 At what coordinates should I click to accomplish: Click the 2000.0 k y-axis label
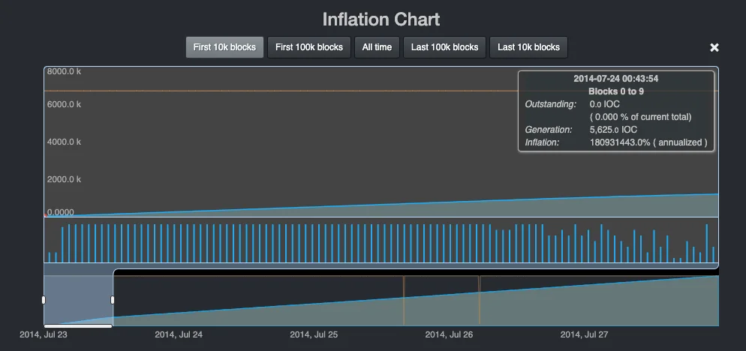(64, 179)
